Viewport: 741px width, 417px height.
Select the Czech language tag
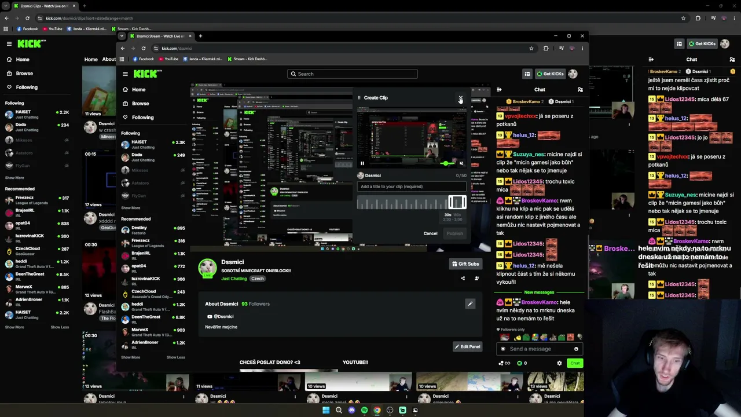point(258,279)
